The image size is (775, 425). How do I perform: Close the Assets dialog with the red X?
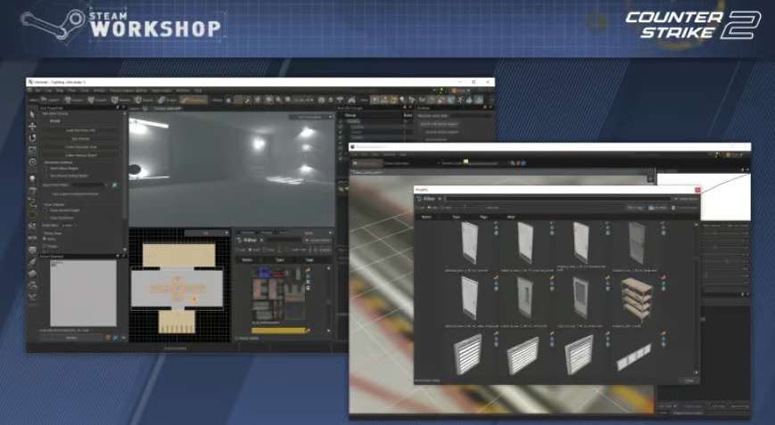tap(698, 190)
